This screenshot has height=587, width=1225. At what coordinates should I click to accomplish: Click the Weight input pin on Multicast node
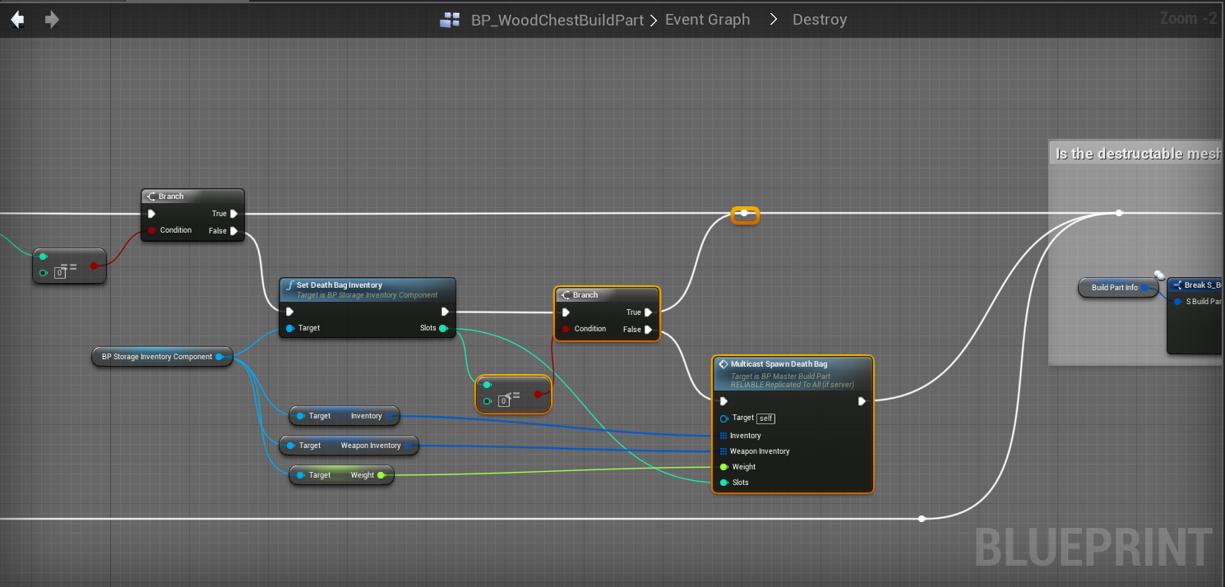coord(723,467)
